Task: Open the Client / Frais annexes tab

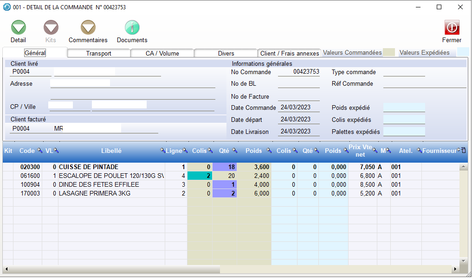Action: point(290,53)
